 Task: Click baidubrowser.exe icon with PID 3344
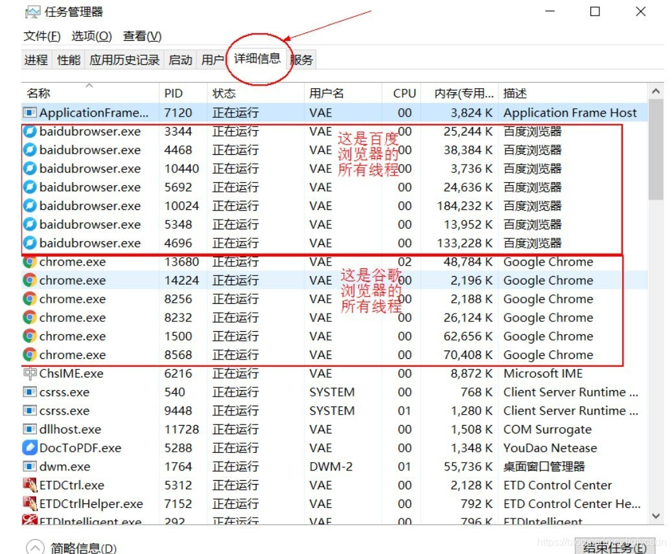pyautogui.click(x=30, y=131)
